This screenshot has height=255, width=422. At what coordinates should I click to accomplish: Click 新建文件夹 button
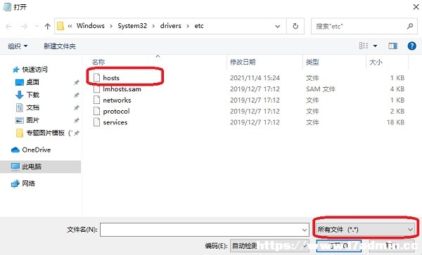coord(60,46)
